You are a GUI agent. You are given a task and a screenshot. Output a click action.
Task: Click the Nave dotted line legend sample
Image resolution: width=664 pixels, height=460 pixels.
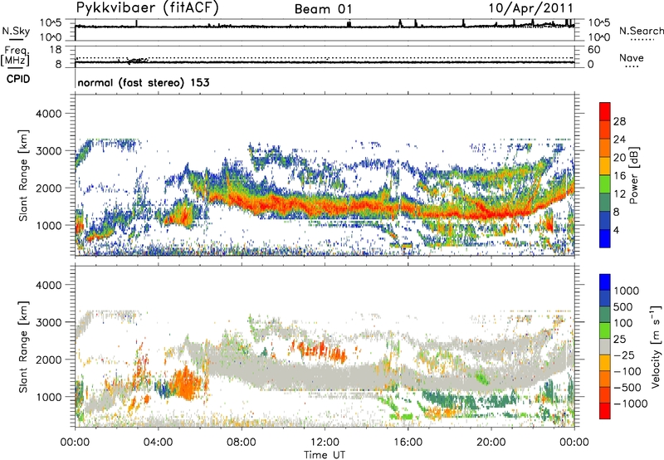pyautogui.click(x=632, y=66)
